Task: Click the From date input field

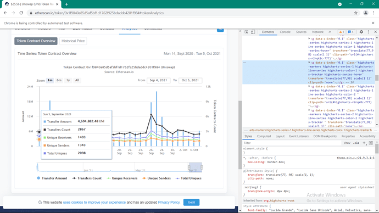Action: 158,80
